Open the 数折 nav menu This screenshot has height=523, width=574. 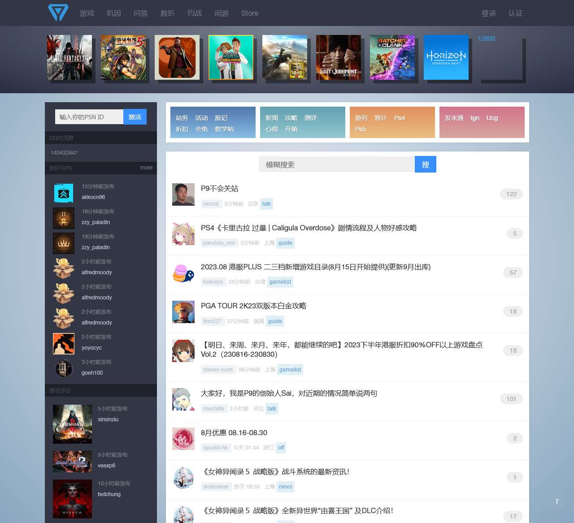click(168, 13)
